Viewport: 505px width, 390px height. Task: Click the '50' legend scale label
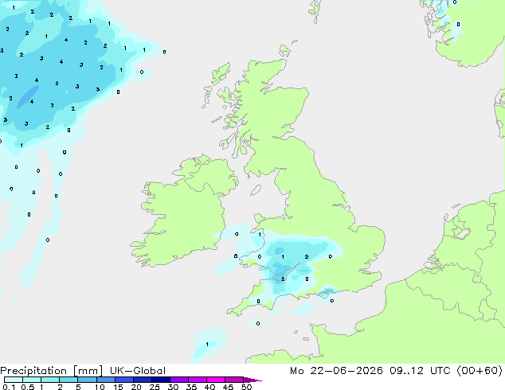[x=246, y=387]
